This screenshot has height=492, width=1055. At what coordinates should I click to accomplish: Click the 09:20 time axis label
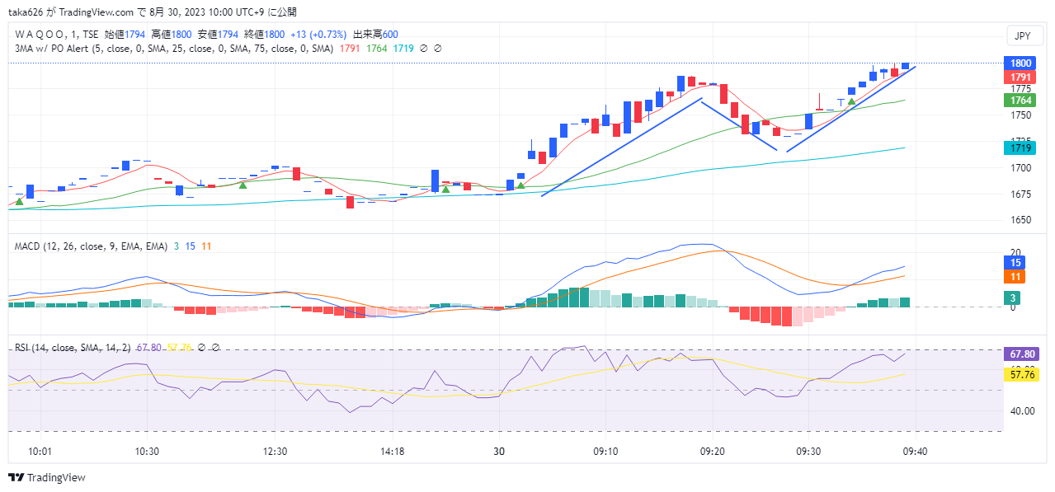point(713,452)
